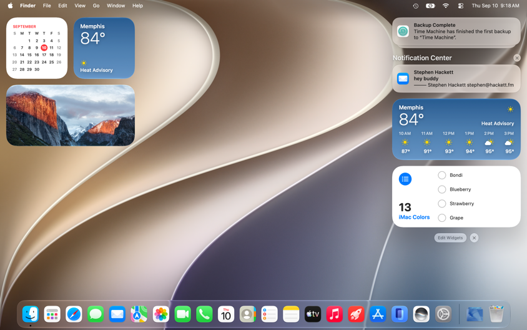Open Control Center from menu bar
Screen dimensions: 527x330
pyautogui.click(x=460, y=6)
